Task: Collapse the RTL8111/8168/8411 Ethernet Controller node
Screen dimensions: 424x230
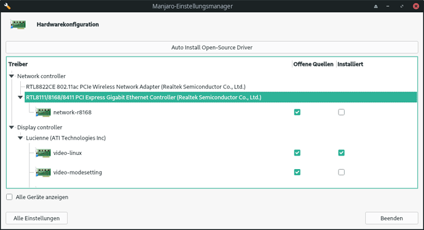Action: (x=20, y=97)
